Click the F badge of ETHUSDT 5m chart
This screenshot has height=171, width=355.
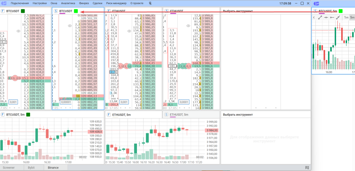109,114
